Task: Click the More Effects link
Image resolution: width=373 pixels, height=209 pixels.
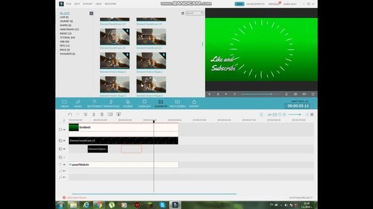Action: [x=255, y=4]
